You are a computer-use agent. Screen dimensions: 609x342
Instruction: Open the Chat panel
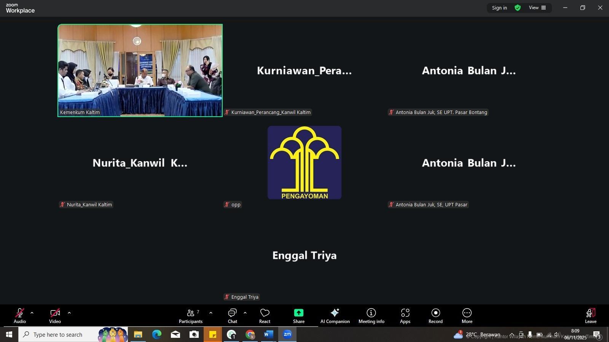click(232, 315)
